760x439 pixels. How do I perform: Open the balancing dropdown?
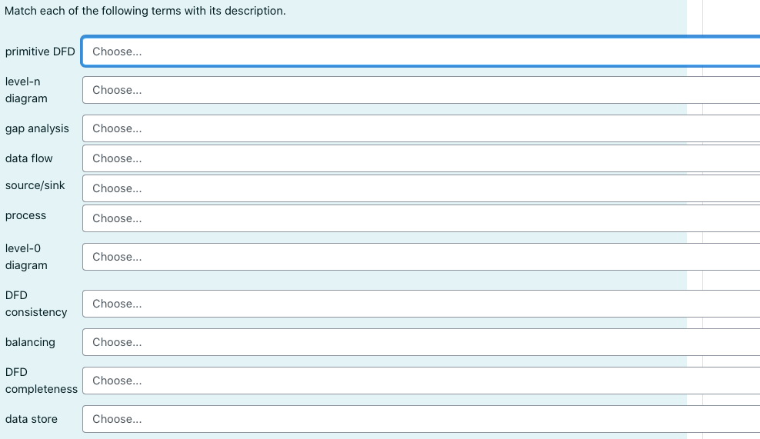click(422, 342)
